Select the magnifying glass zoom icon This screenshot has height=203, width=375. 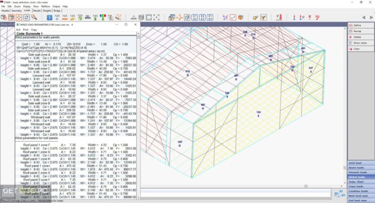34,17
